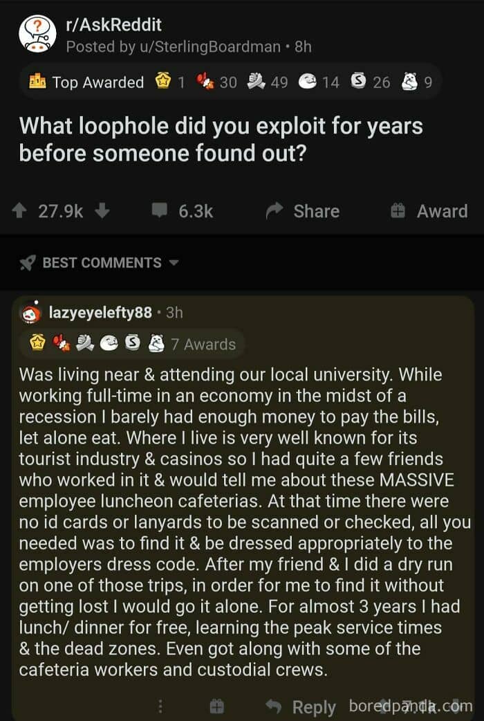
Task: Open lazyeyelefty88's username link
Action: 100,313
